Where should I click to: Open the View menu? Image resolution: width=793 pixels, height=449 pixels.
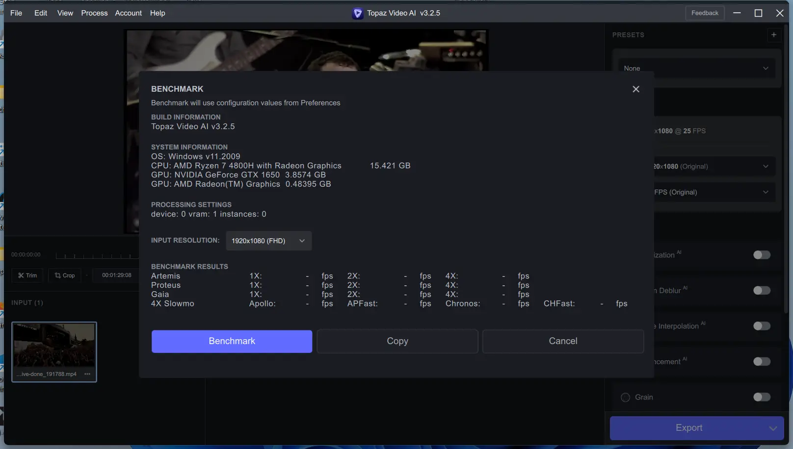(65, 13)
